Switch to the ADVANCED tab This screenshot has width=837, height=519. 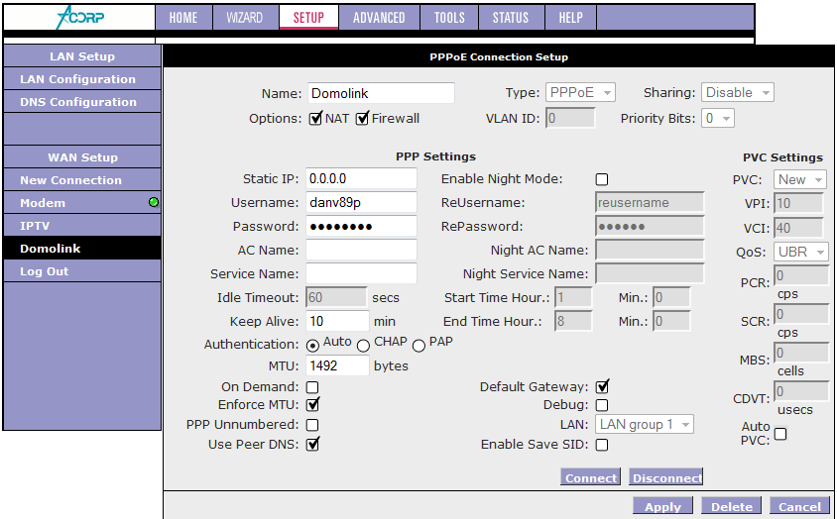point(379,18)
